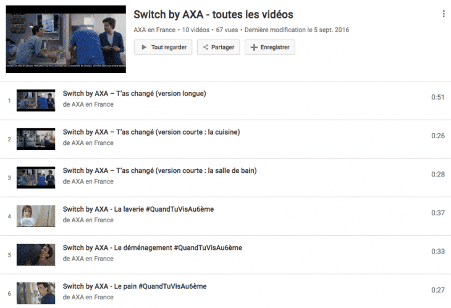Click the playlist title Switch by AXA - toutes les vidéos
Image resolution: width=451 pixels, height=308 pixels.
point(213,15)
